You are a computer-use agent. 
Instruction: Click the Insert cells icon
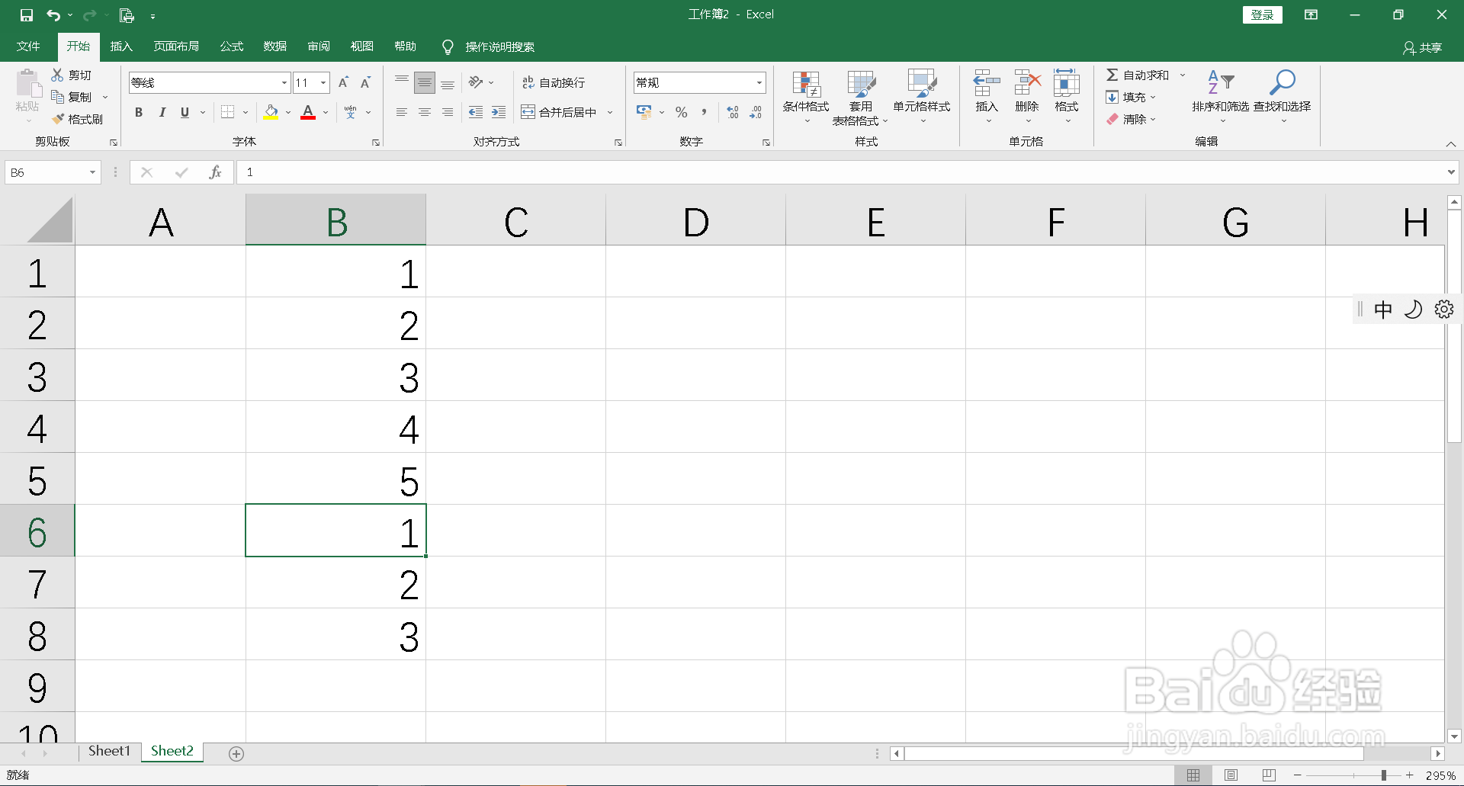point(987,82)
